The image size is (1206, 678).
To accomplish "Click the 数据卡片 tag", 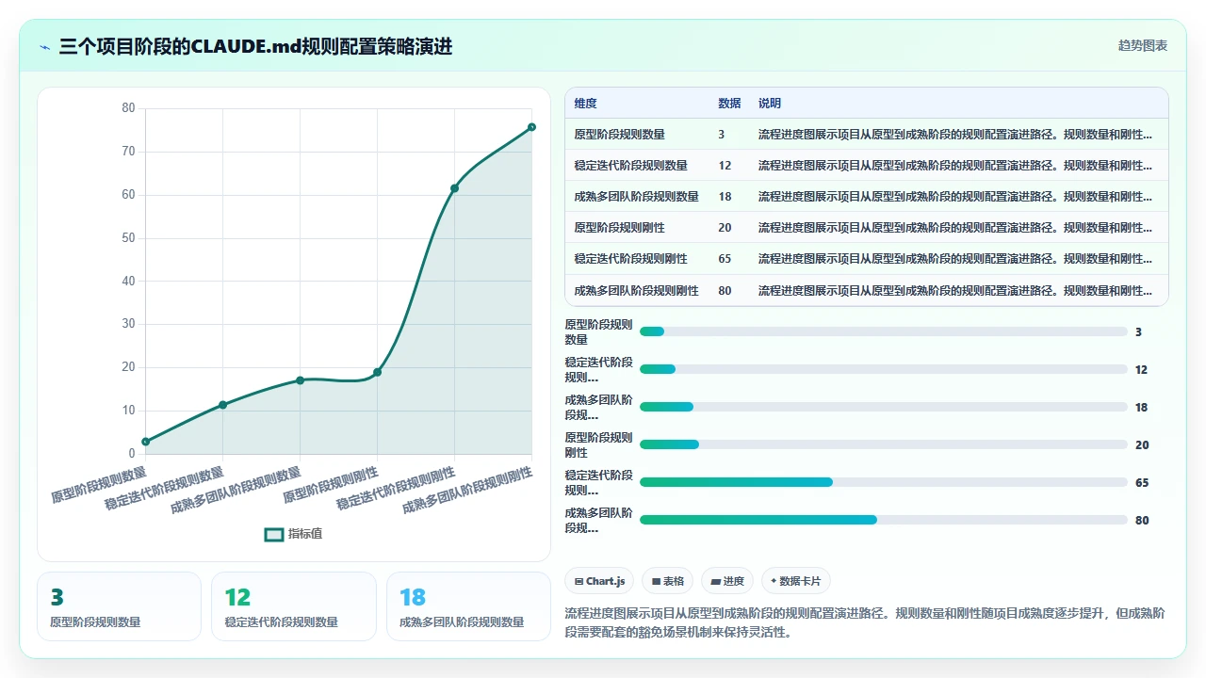I will (796, 581).
